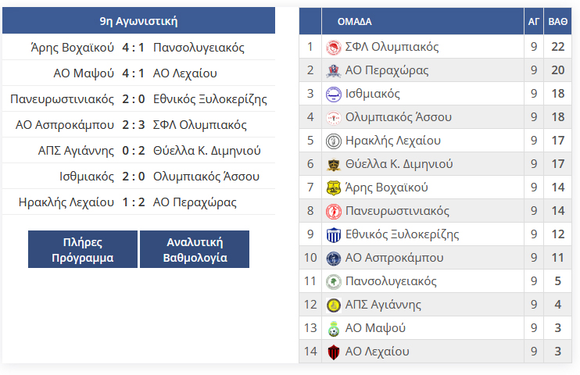Click the Πανσολυγειακός green tree logo

tap(333, 282)
